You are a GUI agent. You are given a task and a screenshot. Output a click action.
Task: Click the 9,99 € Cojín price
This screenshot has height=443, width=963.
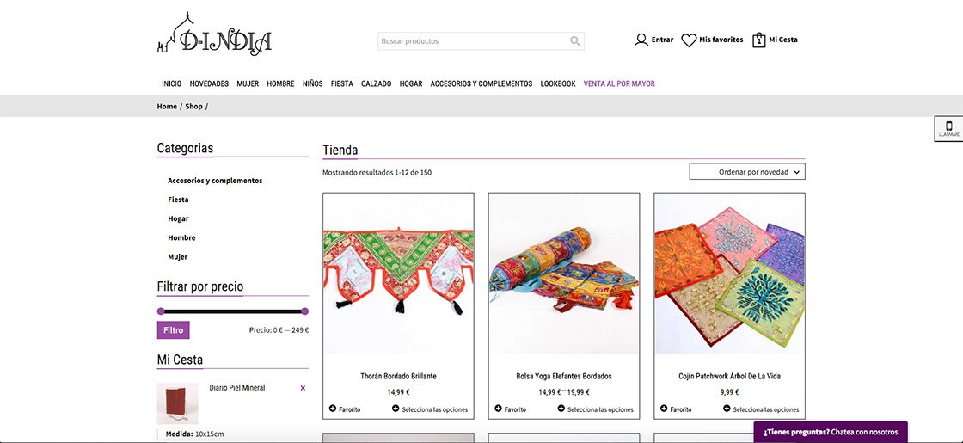point(730,392)
